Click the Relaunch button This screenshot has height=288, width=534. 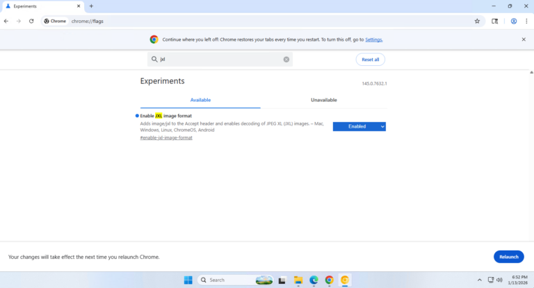click(x=508, y=257)
